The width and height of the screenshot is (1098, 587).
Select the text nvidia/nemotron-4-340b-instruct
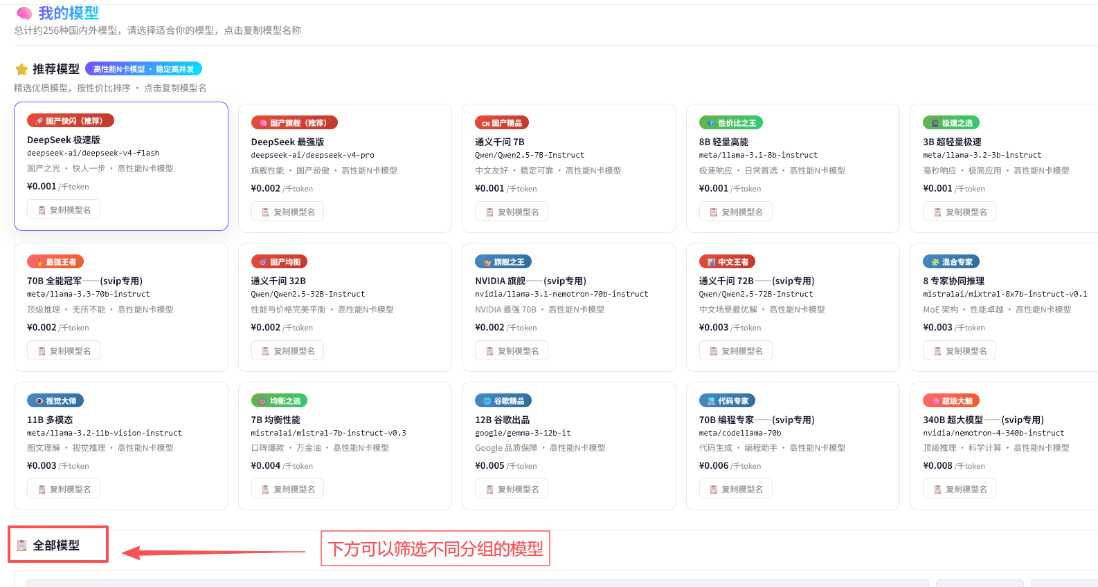click(994, 434)
